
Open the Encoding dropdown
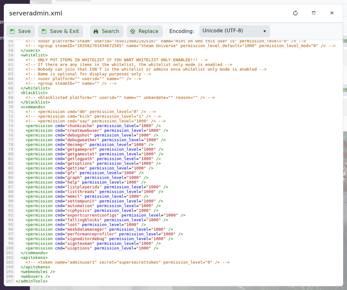234,31
